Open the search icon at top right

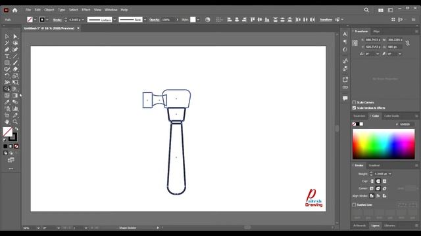(x=366, y=10)
